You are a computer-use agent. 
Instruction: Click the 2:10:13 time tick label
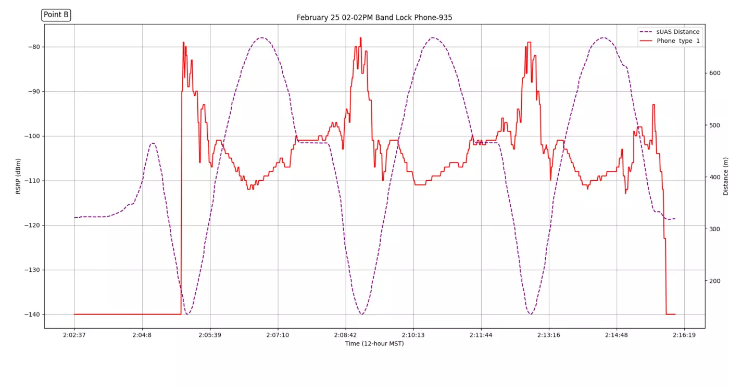(413, 335)
